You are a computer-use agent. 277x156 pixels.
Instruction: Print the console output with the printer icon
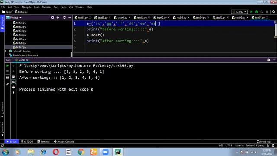[13, 87]
